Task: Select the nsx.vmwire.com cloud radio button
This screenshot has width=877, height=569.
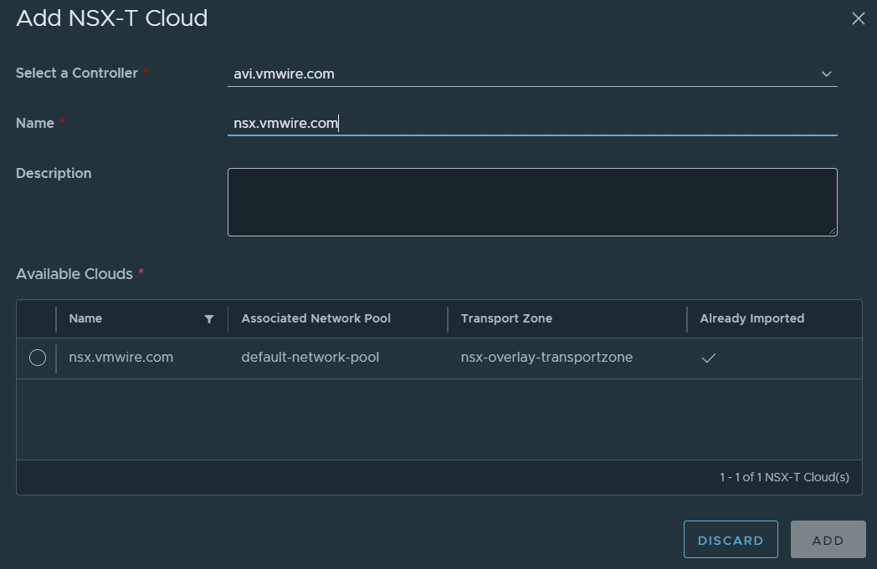Action: pos(38,358)
